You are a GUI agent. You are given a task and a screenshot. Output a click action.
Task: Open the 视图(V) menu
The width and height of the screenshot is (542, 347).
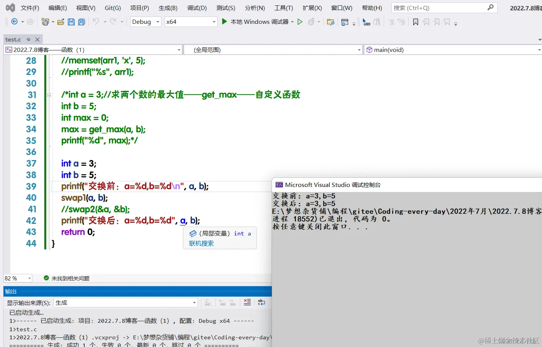coord(86,8)
